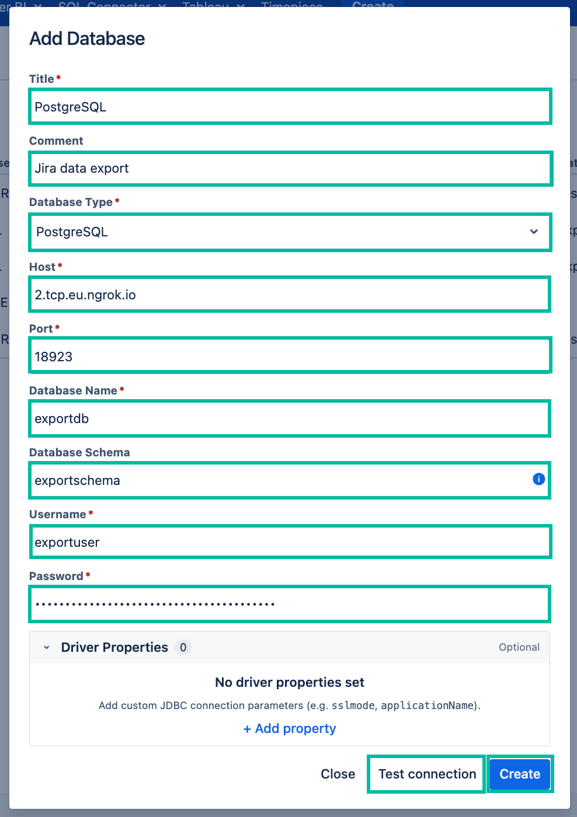Click the Password field
The height and width of the screenshot is (817, 577).
[x=290, y=604]
